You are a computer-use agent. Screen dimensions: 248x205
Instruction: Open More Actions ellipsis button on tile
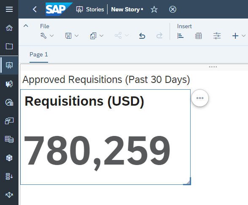coord(200,98)
